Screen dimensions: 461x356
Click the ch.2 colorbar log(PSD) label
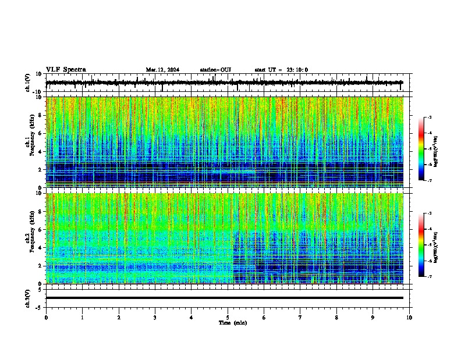click(435, 247)
